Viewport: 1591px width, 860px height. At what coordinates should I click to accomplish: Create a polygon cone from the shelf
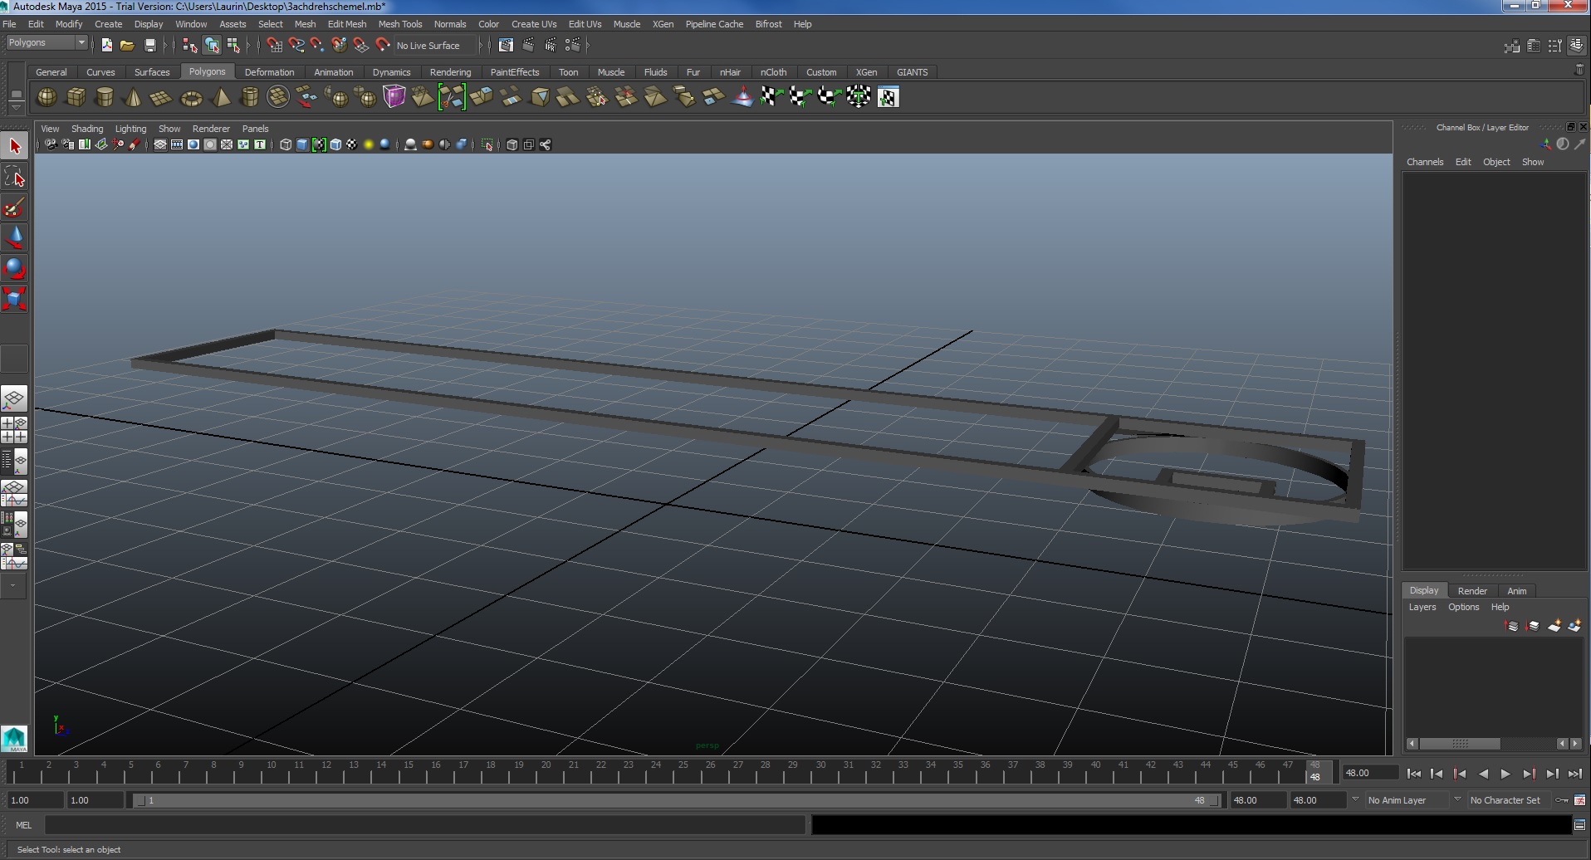[132, 97]
